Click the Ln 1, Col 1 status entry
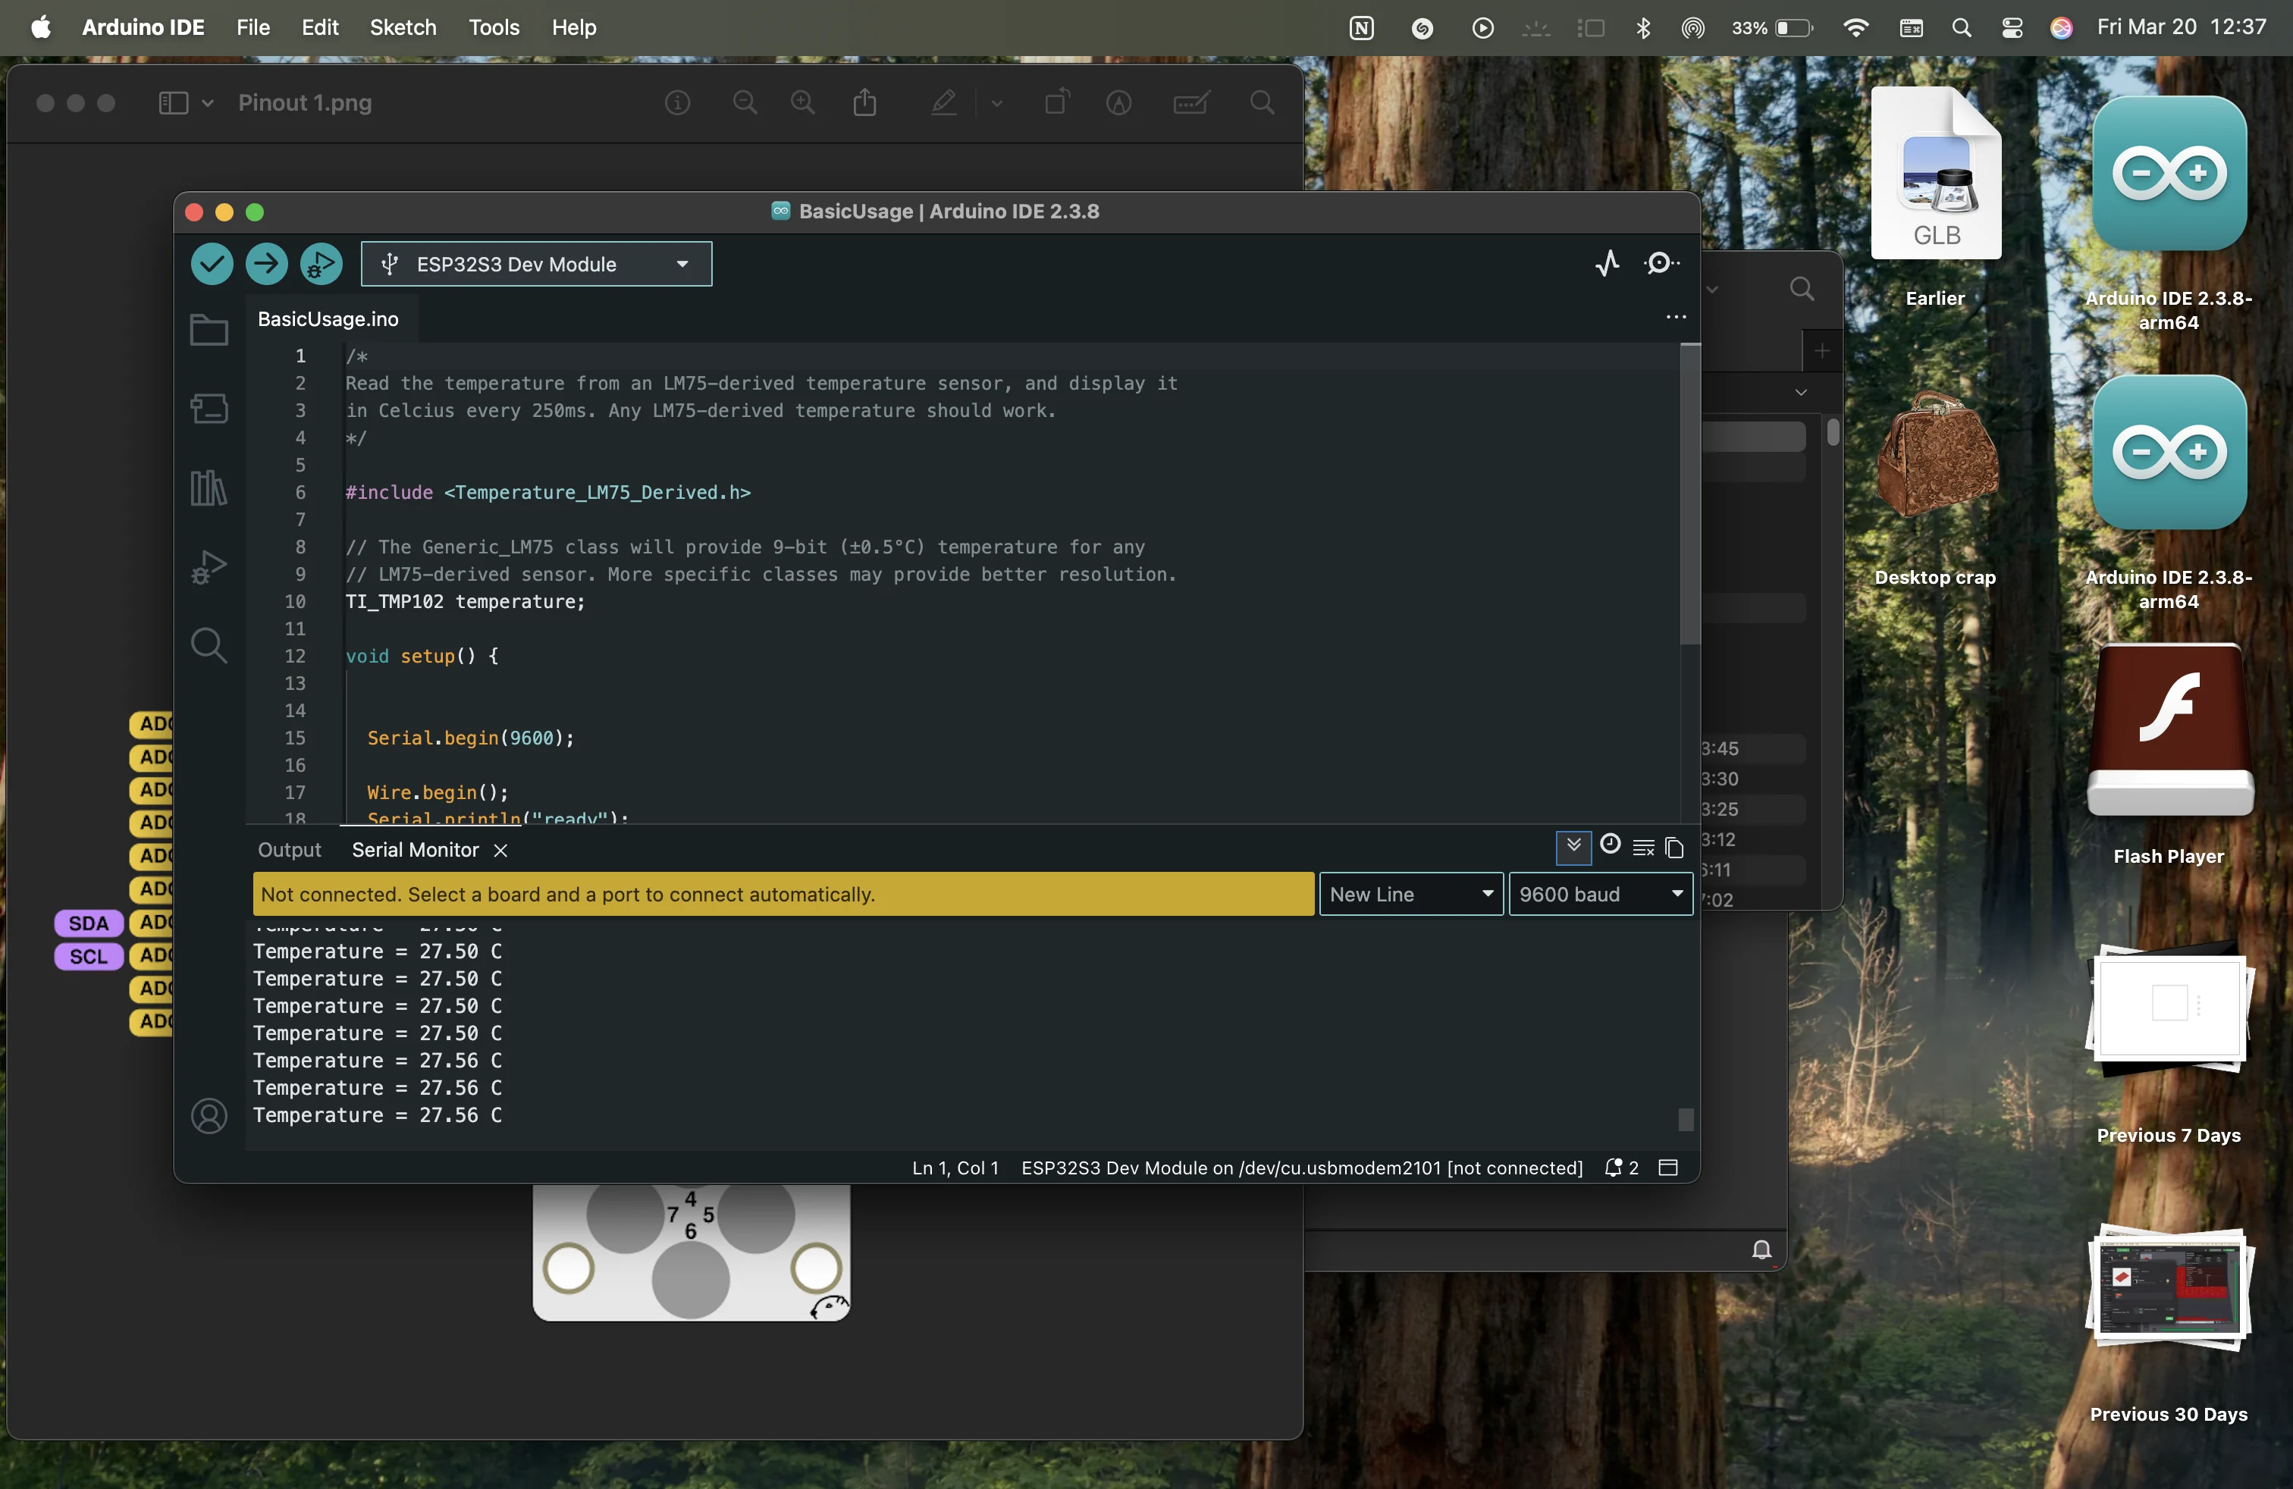Viewport: 2293px width, 1489px height. point(955,1168)
